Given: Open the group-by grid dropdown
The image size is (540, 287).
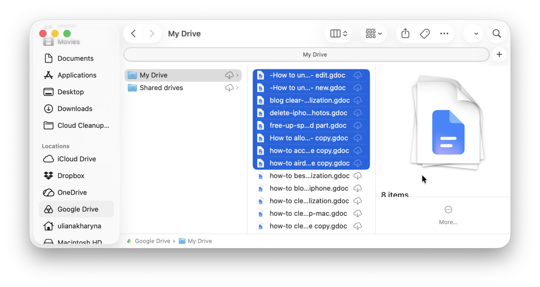Looking at the screenshot, I should tap(373, 34).
